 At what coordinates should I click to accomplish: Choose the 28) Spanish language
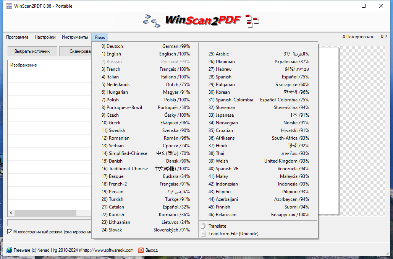tap(259, 77)
